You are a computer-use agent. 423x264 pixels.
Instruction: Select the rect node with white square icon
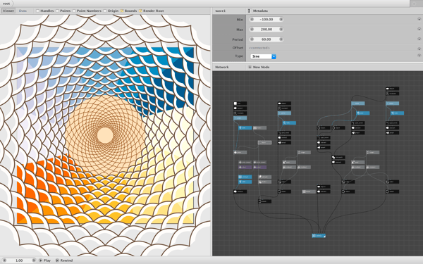[240, 103]
